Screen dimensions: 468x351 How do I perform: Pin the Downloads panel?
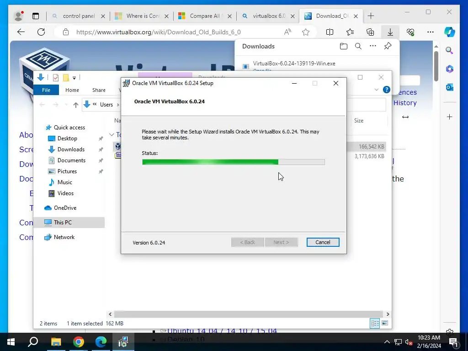pyautogui.click(x=388, y=46)
